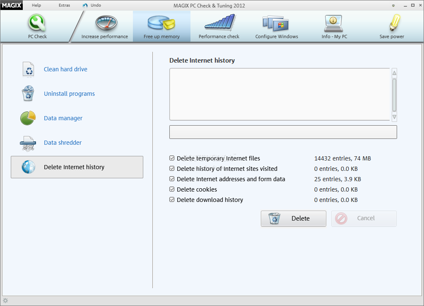Viewport: 424px width, 306px height.
Task: Open the Help menu
Action: pos(36,5)
